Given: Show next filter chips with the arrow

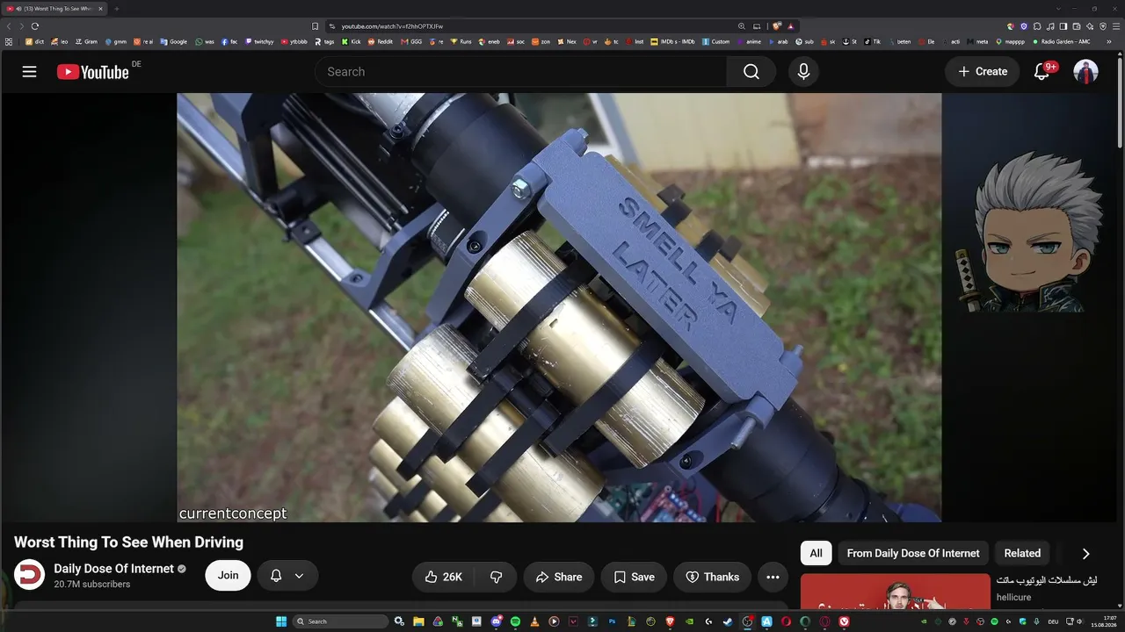Looking at the screenshot, I should coord(1085,554).
